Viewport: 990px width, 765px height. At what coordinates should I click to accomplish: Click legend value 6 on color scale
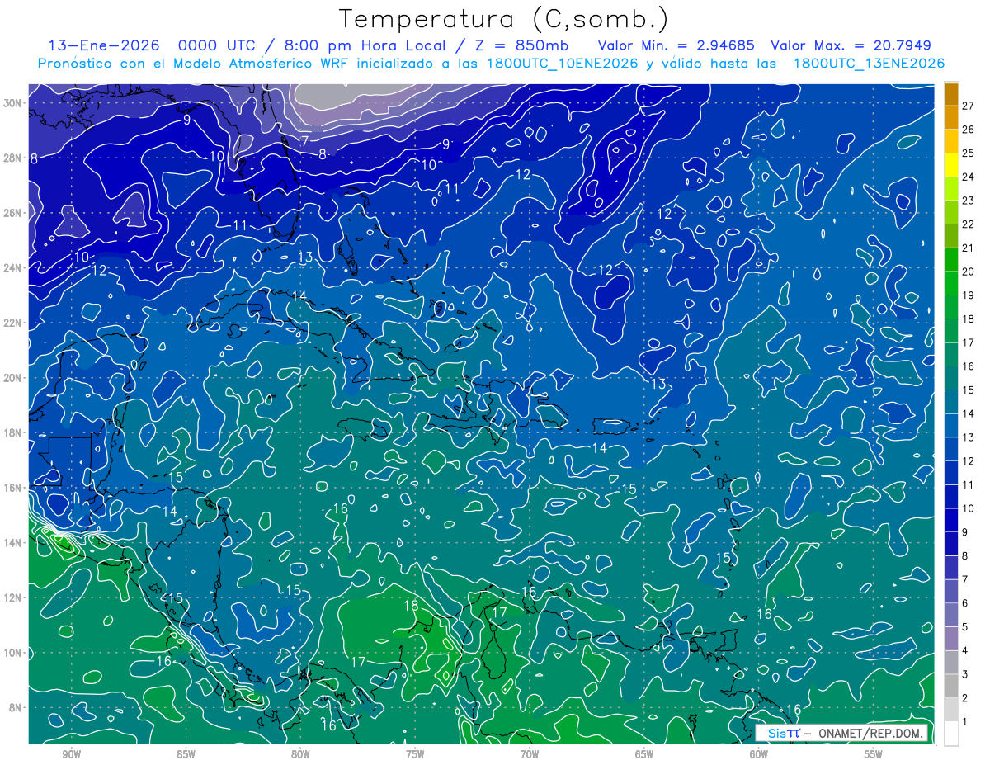click(x=965, y=604)
